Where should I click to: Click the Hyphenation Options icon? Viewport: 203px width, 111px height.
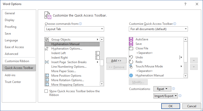[x=47, y=49]
